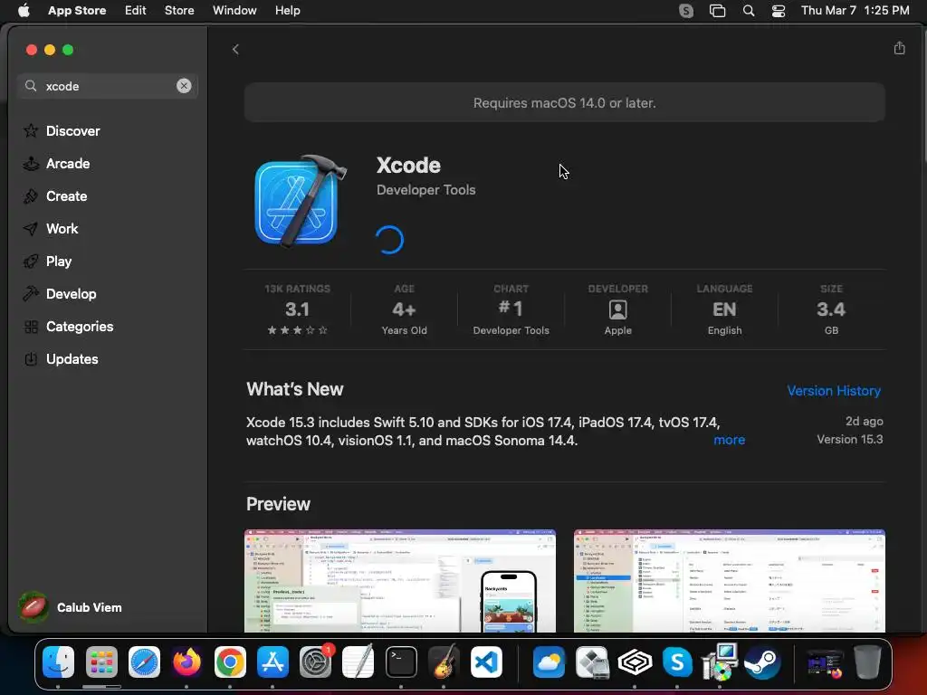The height and width of the screenshot is (695, 927).
Task: Open the Window menu
Action: click(x=234, y=11)
